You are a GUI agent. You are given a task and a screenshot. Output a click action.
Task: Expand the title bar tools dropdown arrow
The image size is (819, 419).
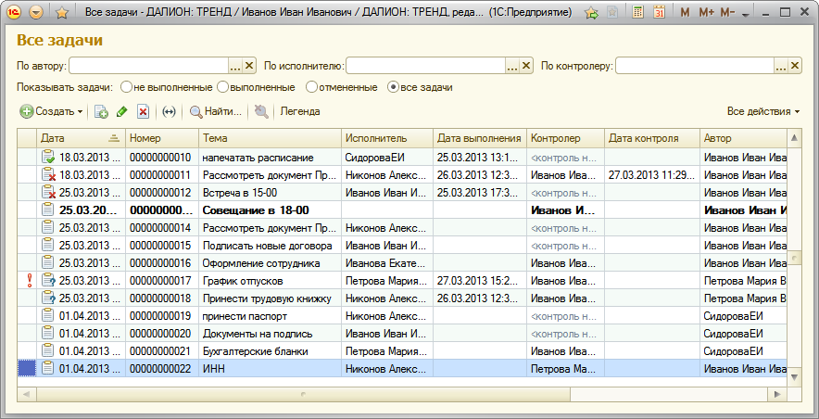746,14
